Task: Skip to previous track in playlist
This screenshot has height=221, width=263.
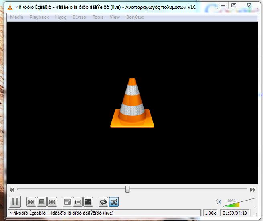Action: (31, 202)
